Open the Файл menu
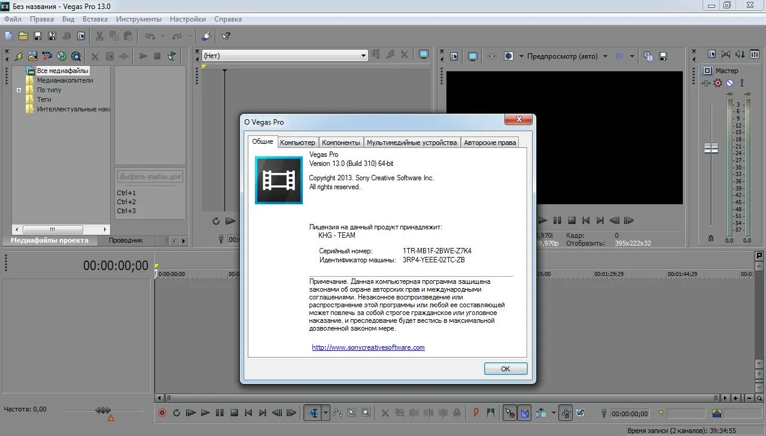The width and height of the screenshot is (766, 436). (13, 19)
